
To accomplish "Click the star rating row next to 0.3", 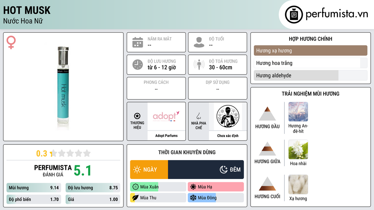I will [70, 153].
